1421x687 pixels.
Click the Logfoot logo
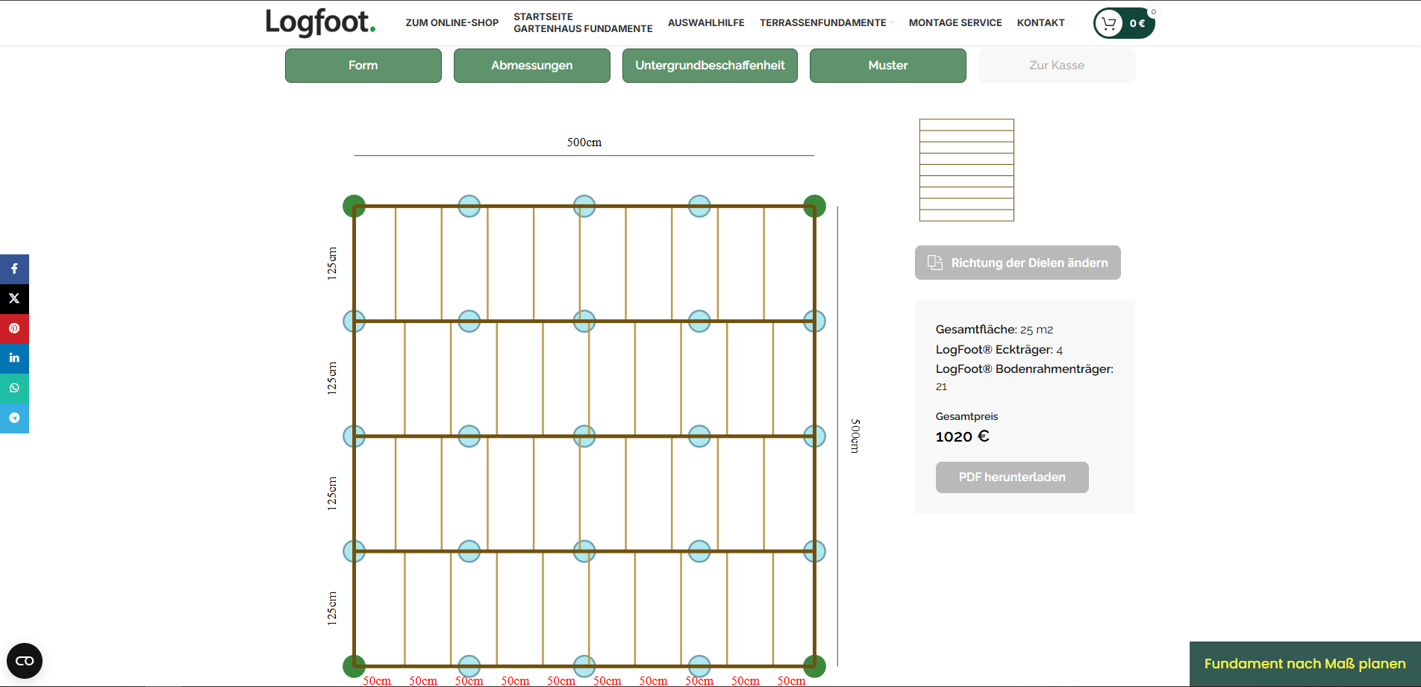(x=321, y=22)
